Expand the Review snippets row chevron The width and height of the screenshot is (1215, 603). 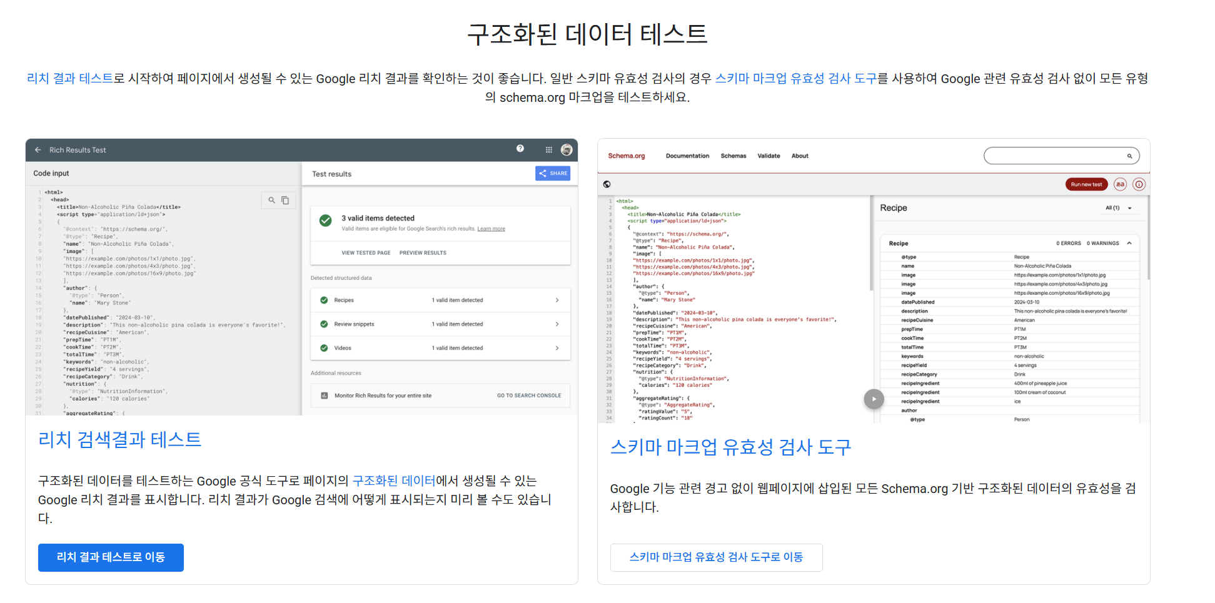[x=557, y=324]
